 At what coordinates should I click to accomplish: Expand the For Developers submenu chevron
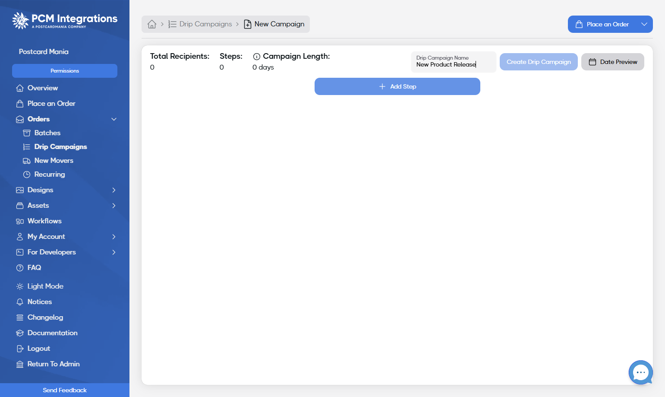(114, 252)
